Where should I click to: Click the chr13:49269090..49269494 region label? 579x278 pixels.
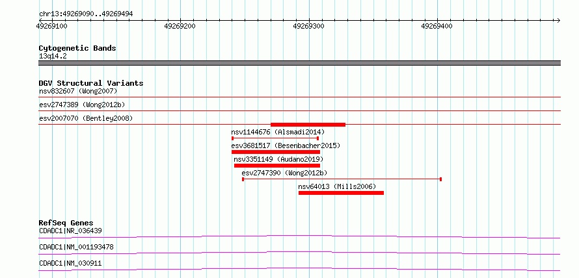pos(86,14)
